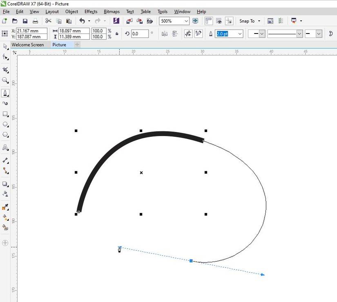The image size is (337, 302).
Task: Select the Ellipse tool
Action: pos(5,124)
